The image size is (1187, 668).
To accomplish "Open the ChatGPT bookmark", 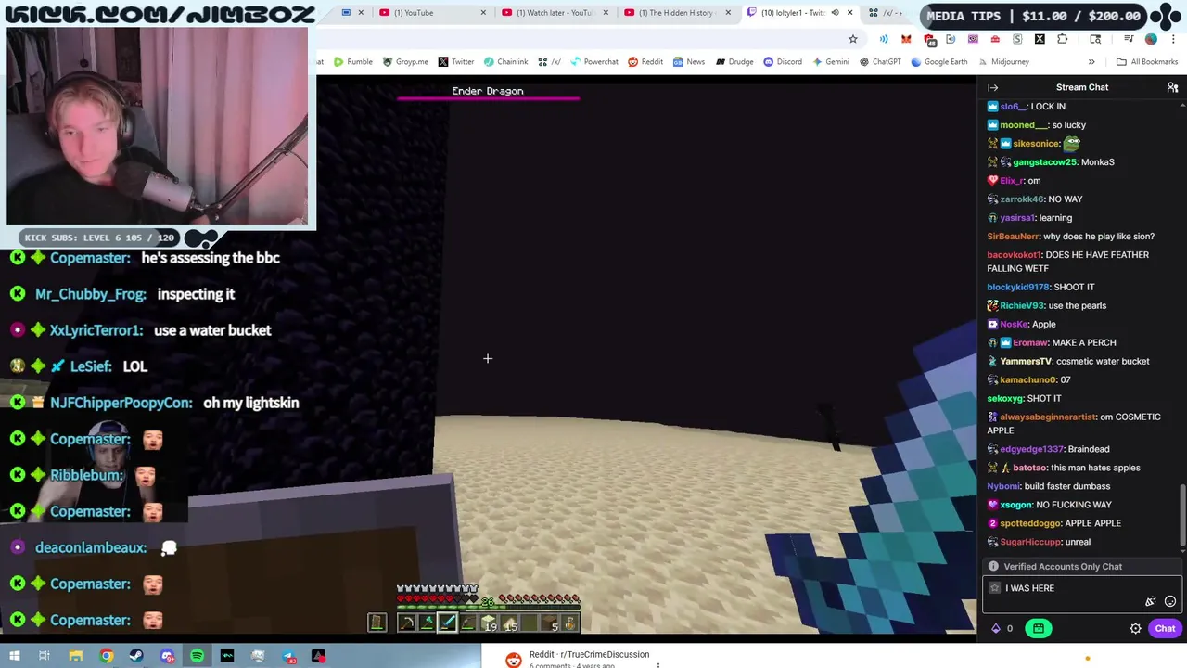I will (880, 62).
